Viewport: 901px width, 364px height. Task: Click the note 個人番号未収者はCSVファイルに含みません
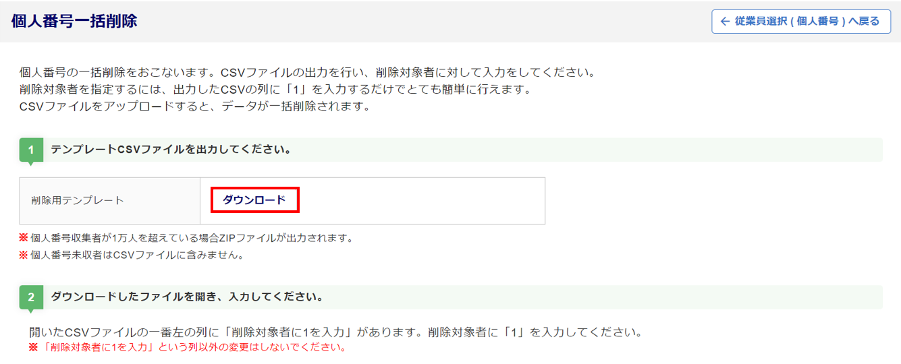(x=137, y=255)
